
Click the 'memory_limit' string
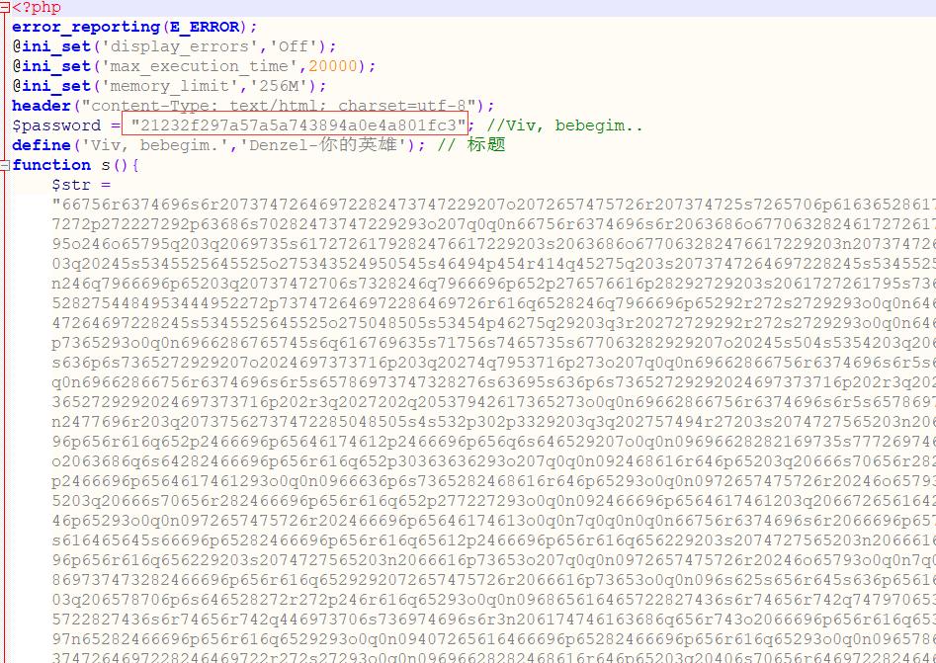170,86
